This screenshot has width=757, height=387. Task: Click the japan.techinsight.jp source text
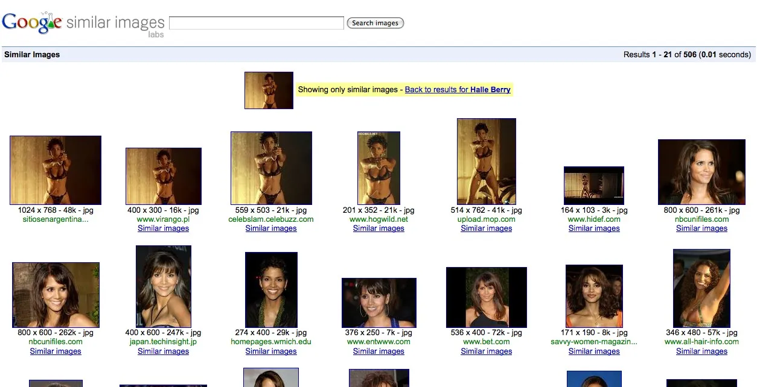click(x=163, y=342)
